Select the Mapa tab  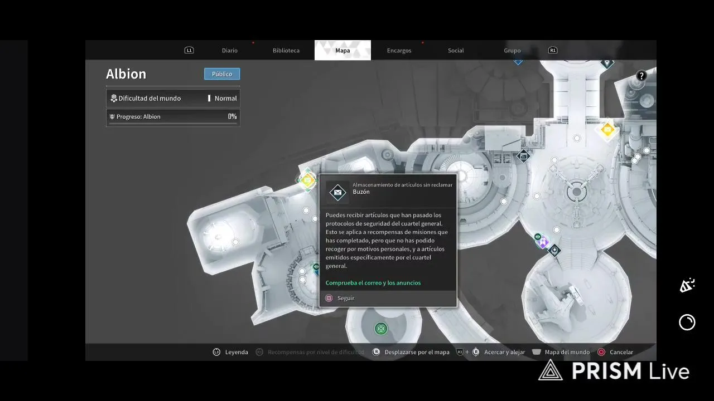point(342,50)
